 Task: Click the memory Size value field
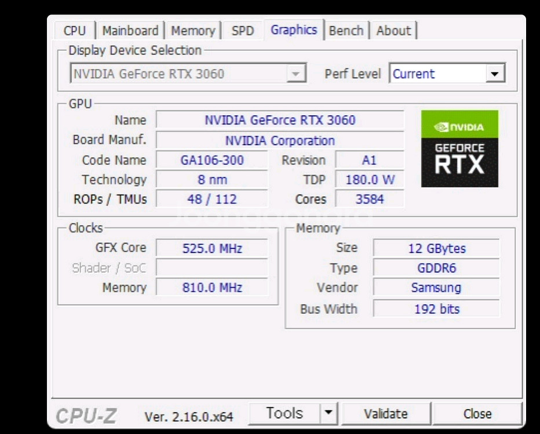[x=436, y=249]
